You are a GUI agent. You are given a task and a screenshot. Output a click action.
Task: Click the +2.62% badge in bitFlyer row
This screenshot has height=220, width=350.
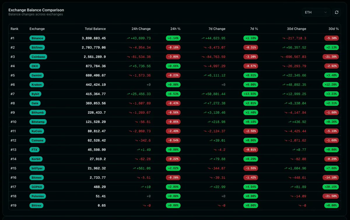[173, 168]
